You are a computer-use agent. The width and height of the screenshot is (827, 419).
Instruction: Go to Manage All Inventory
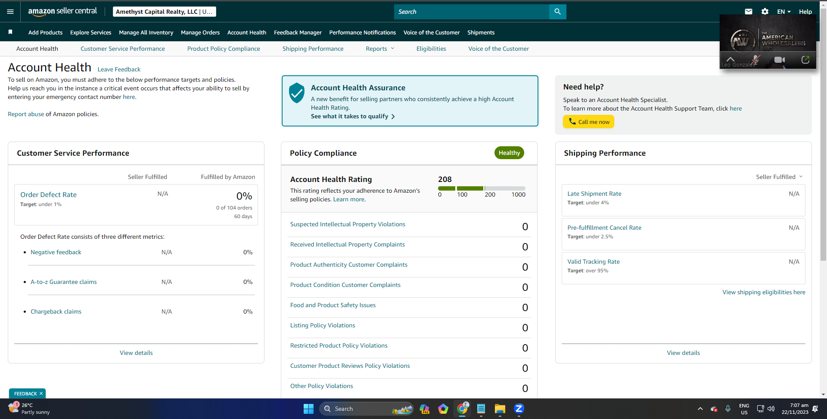tap(146, 32)
